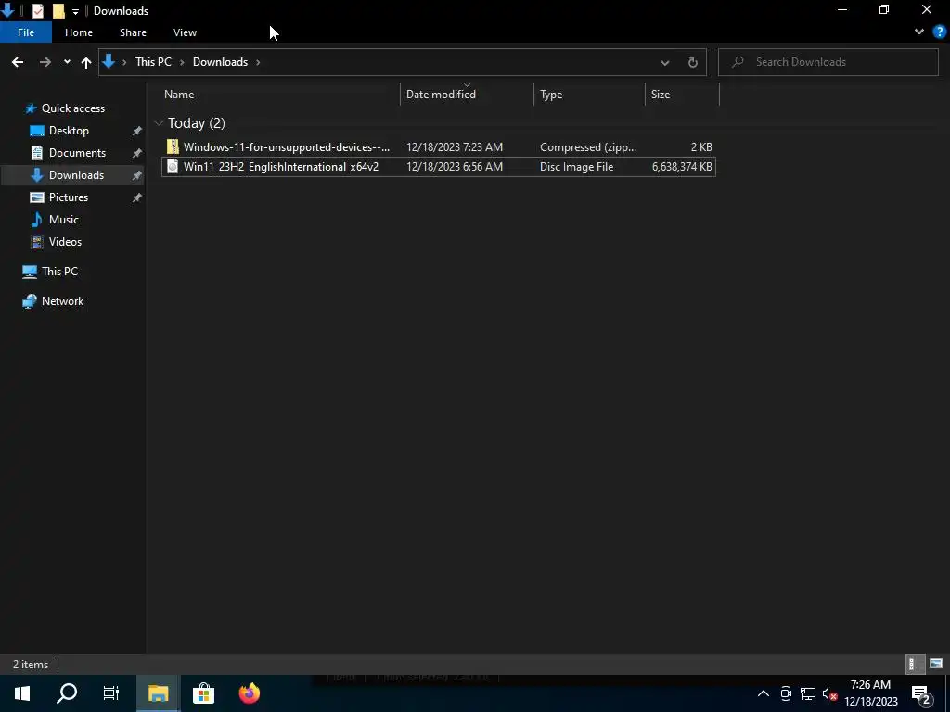The height and width of the screenshot is (712, 950).
Task: Click the Disc Image File type cell
Action: tap(577, 167)
